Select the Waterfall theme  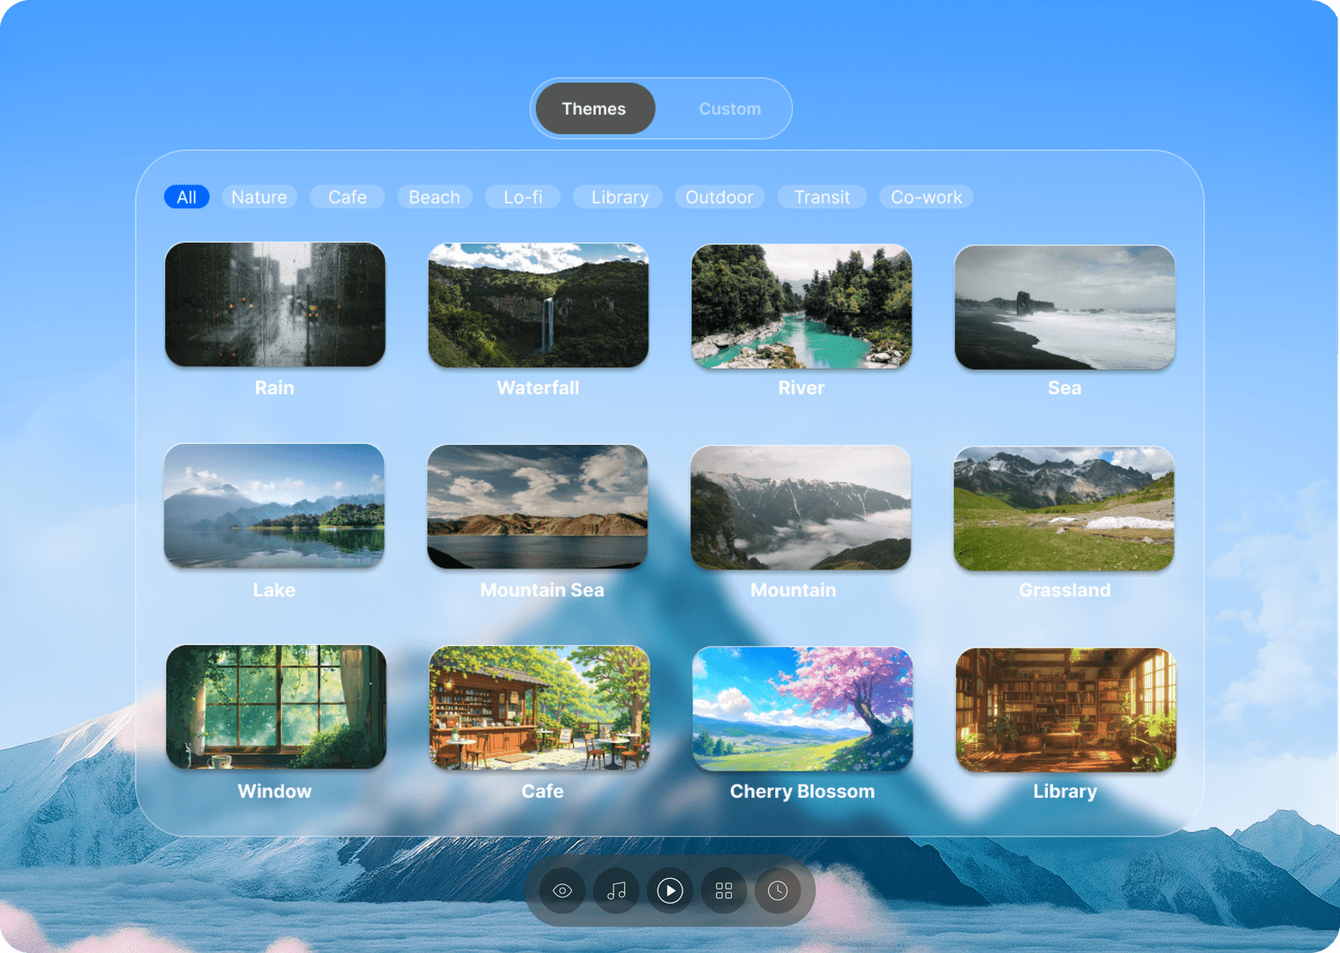coord(538,304)
